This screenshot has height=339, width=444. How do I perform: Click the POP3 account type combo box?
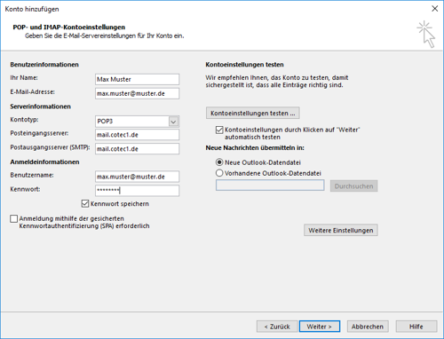138,122
